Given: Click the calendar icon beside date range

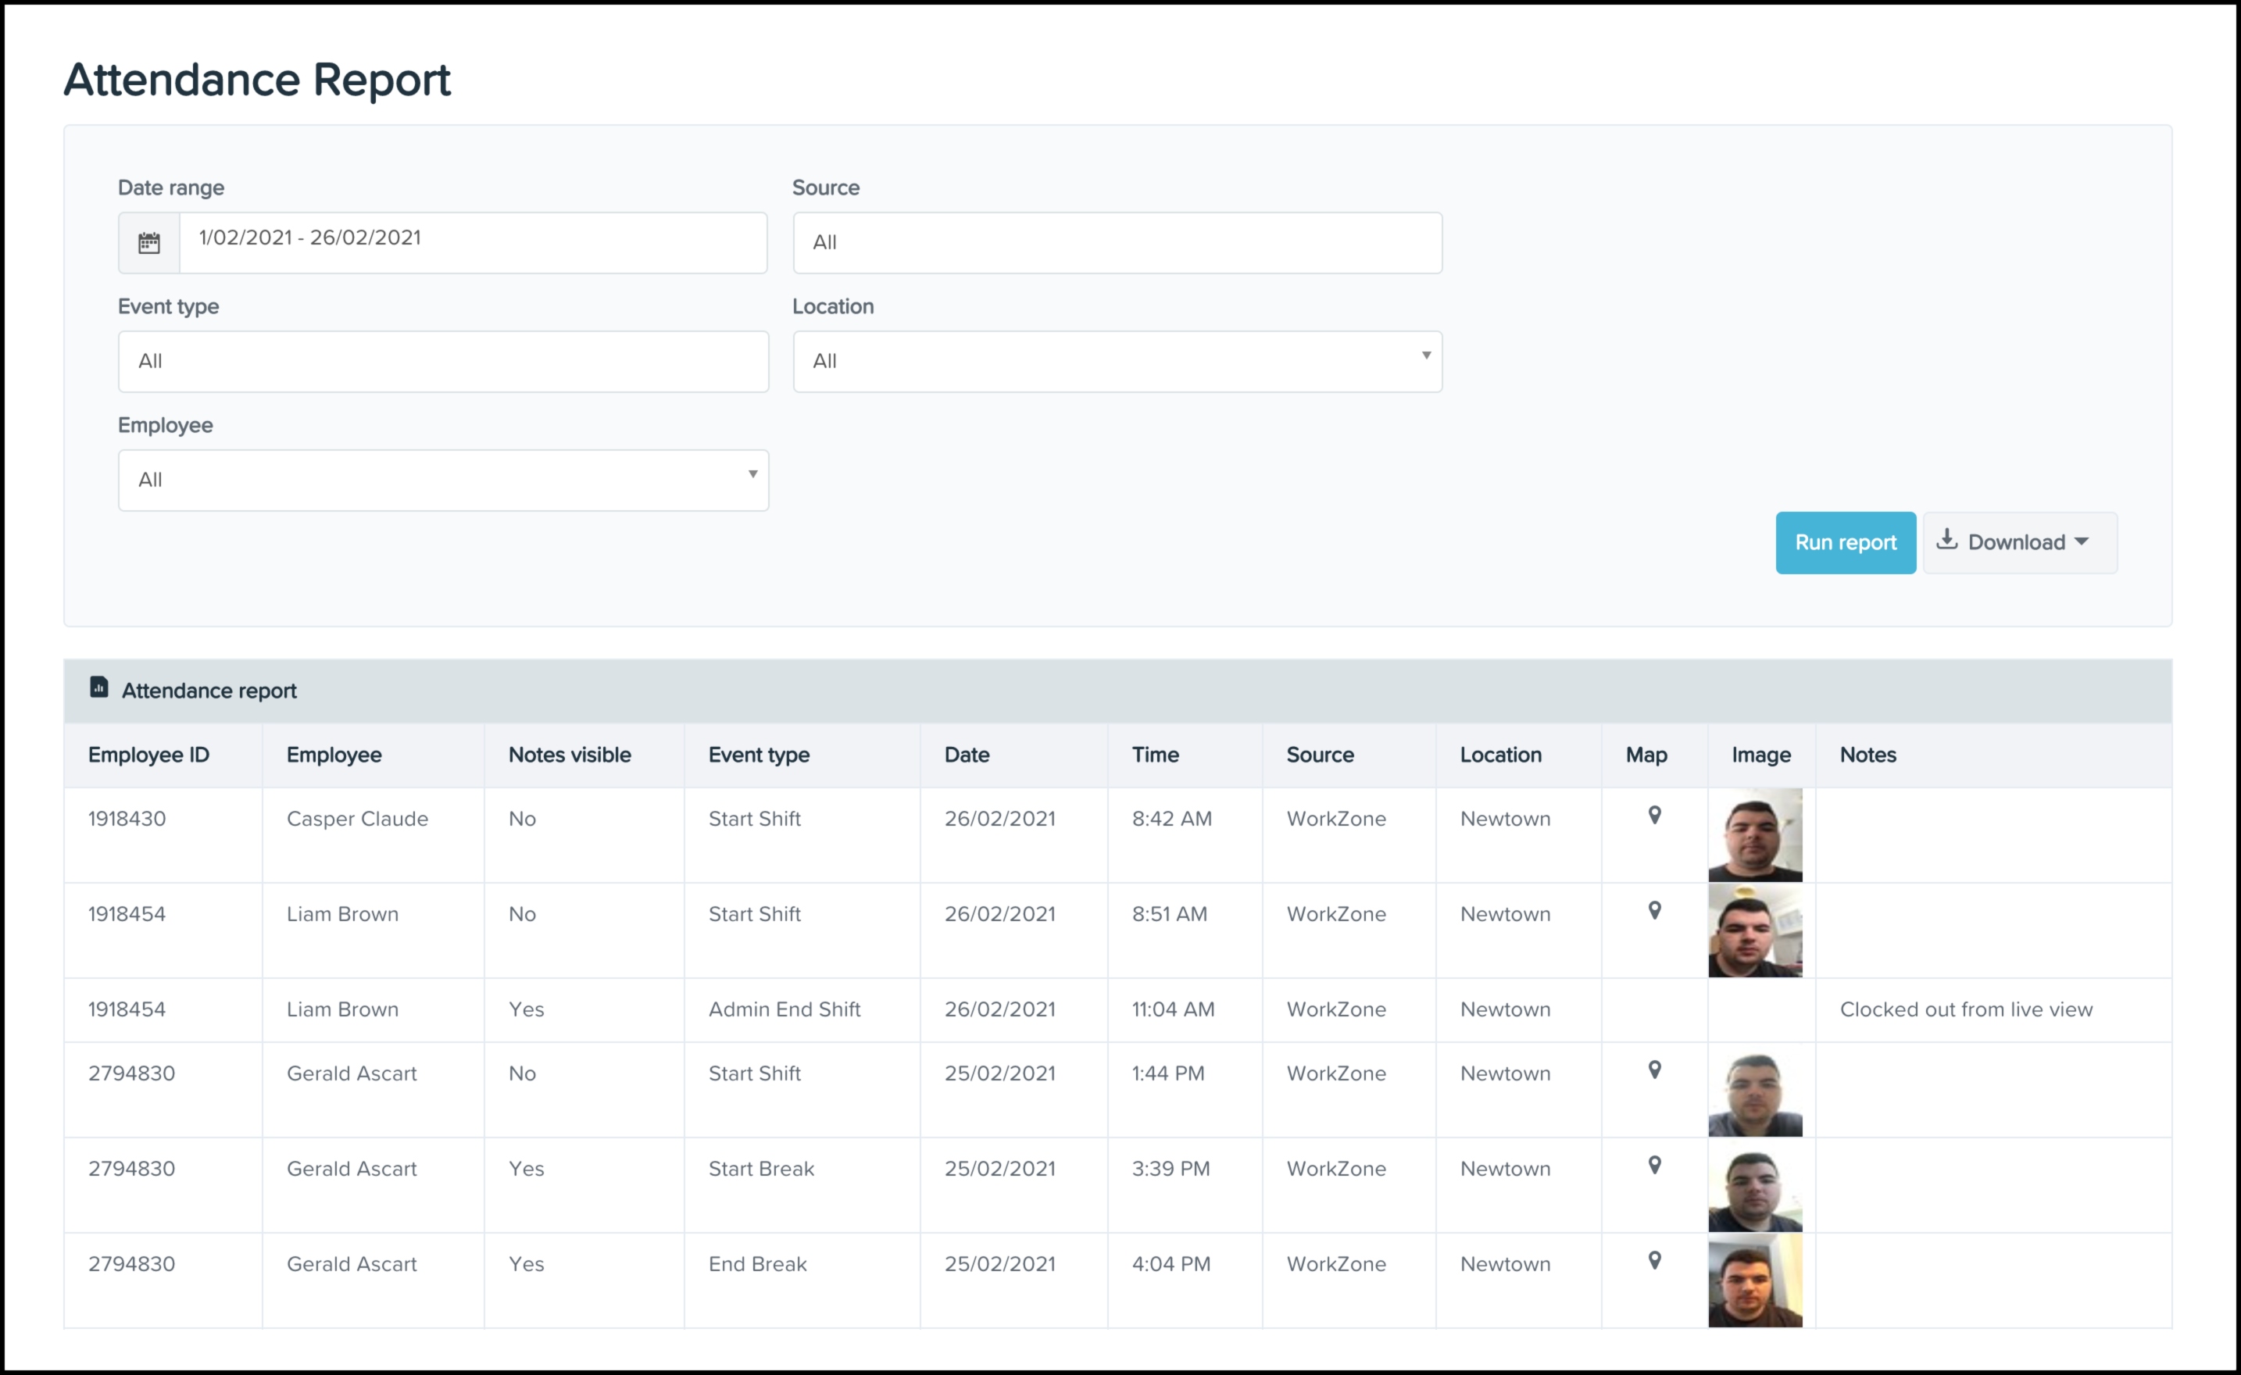Looking at the screenshot, I should click(149, 243).
